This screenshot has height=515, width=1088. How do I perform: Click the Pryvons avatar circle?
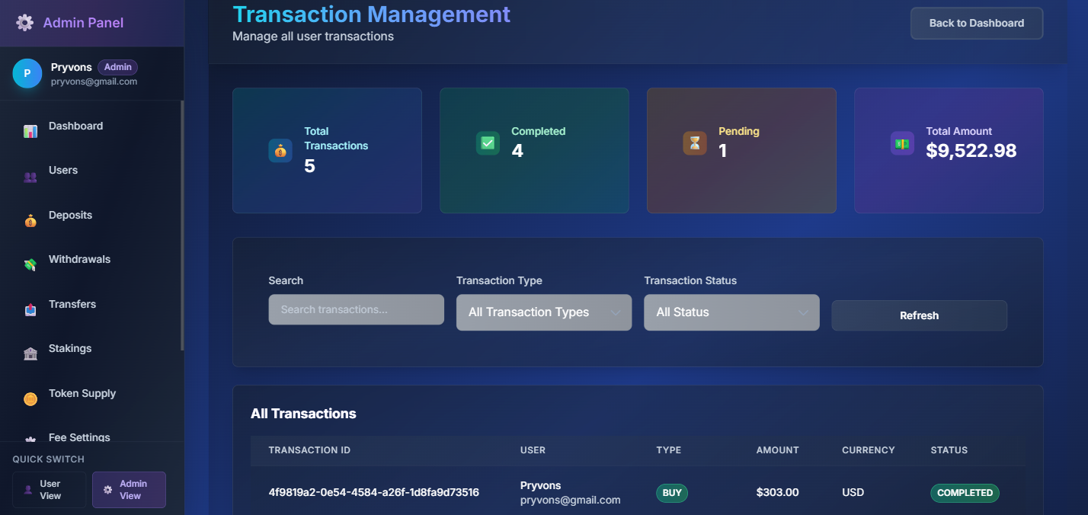(x=27, y=73)
